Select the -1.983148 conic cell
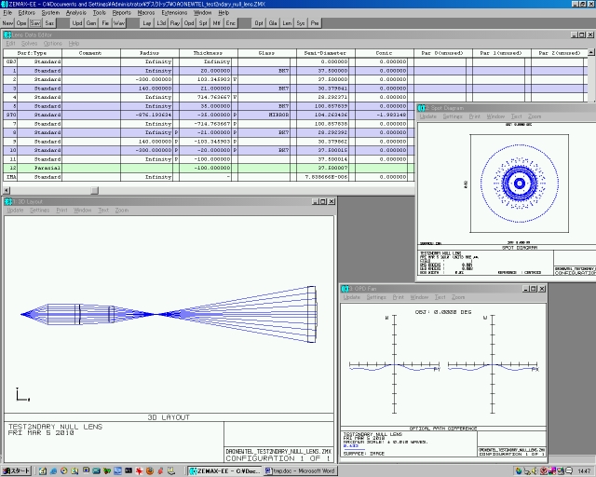This screenshot has height=477, width=596. [x=381, y=115]
